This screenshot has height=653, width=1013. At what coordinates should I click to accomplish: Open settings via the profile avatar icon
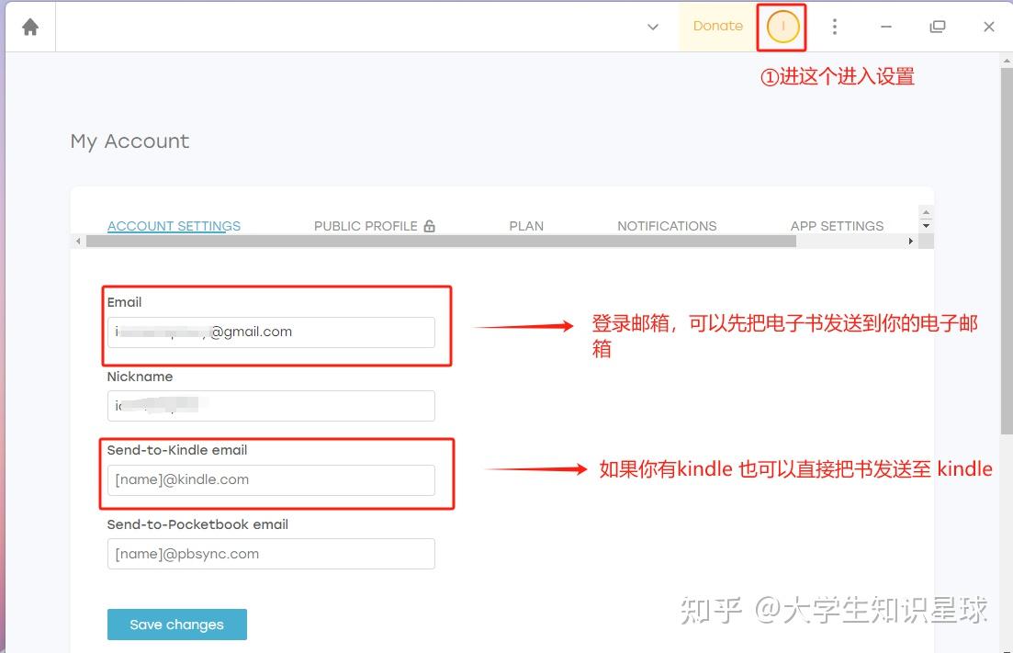pos(781,27)
